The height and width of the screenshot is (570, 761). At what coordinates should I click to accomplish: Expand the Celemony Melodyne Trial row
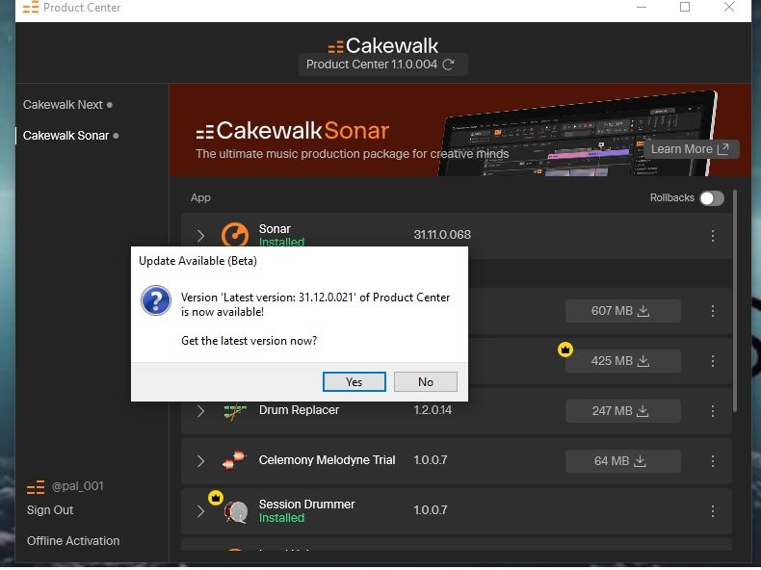(200, 461)
